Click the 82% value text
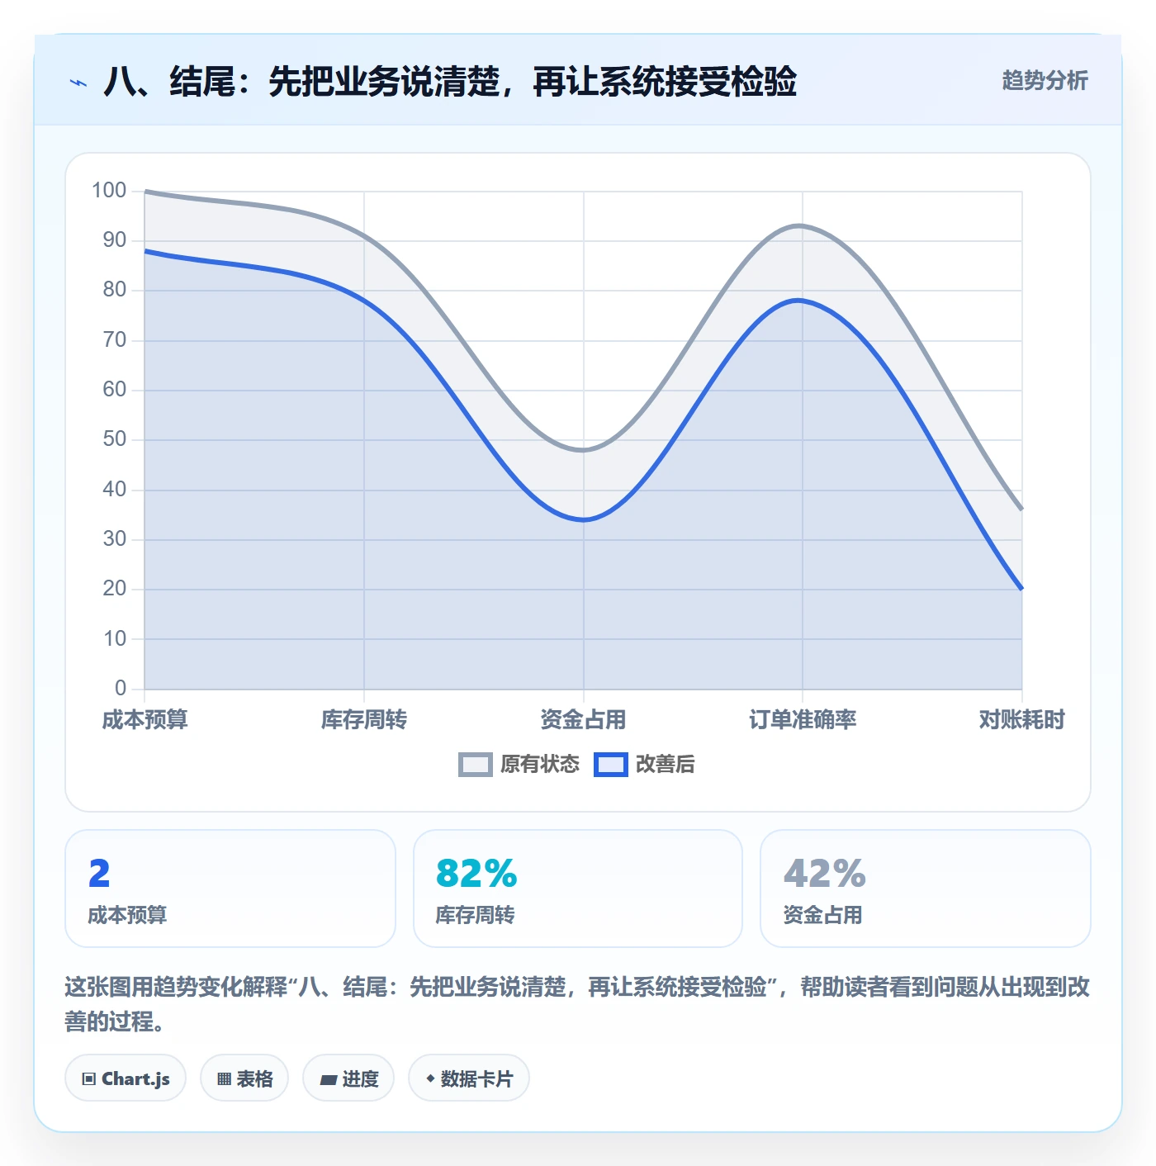Viewport: 1156px width, 1166px height. (476, 873)
